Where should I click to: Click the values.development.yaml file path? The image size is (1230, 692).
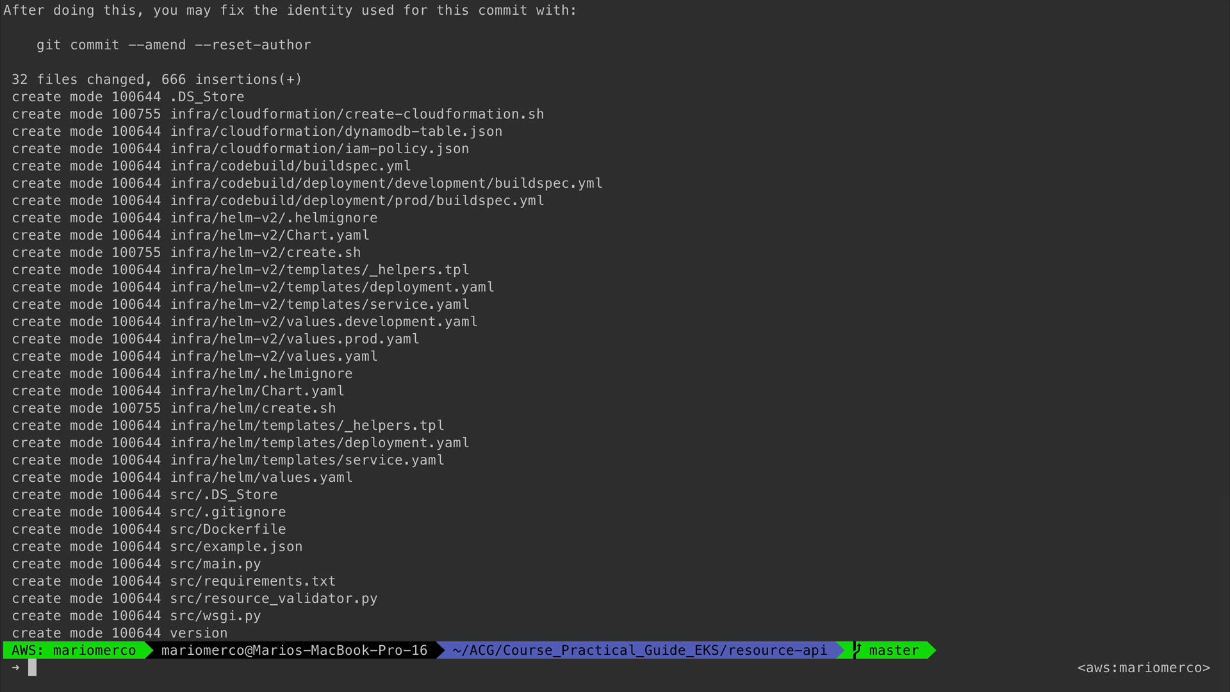324,322
